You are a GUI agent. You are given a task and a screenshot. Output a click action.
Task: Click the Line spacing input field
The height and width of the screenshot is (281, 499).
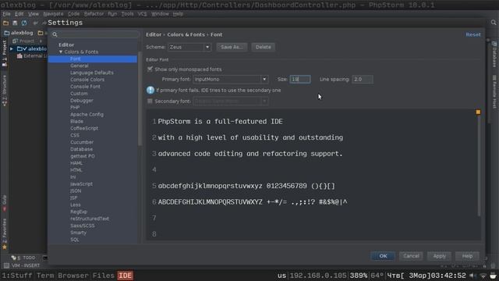[363, 80]
